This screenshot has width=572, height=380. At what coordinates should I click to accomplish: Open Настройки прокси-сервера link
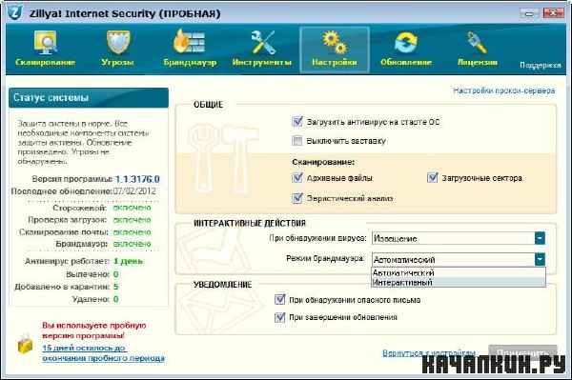point(503,90)
